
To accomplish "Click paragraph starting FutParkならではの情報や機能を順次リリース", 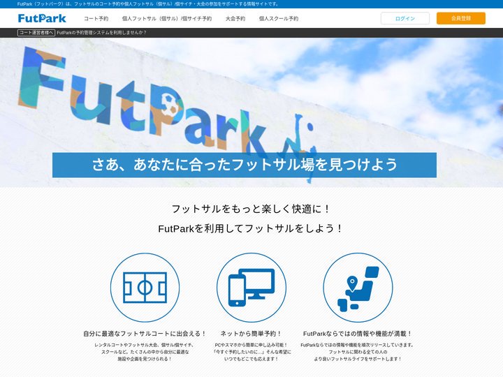I will pos(358,352).
